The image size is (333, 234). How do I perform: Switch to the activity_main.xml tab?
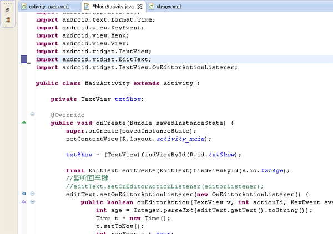click(x=49, y=7)
